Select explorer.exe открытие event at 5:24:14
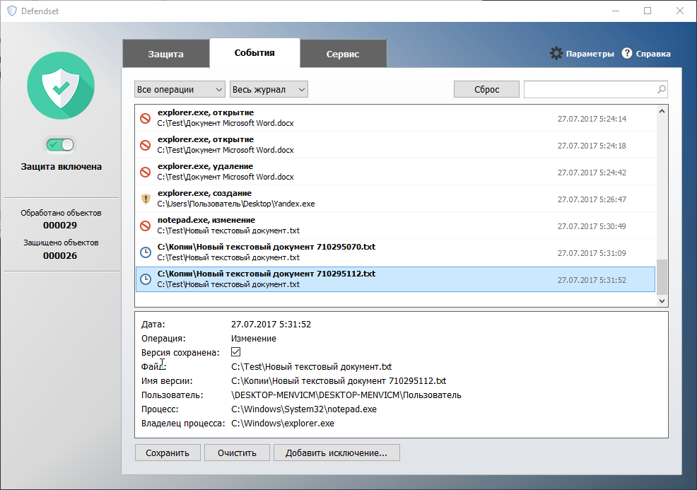Viewport: 697px width, 490px height. coord(395,118)
